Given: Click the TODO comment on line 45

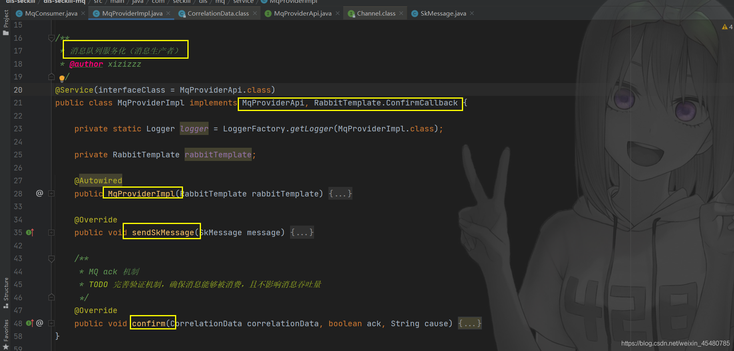Looking at the screenshot, I should pos(205,284).
